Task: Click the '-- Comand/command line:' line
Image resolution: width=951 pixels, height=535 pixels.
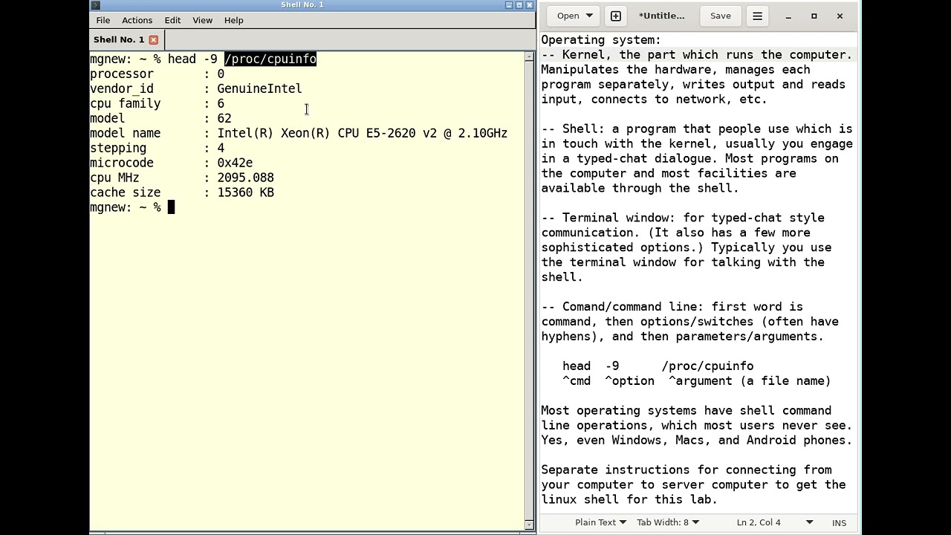Action: 672,307
